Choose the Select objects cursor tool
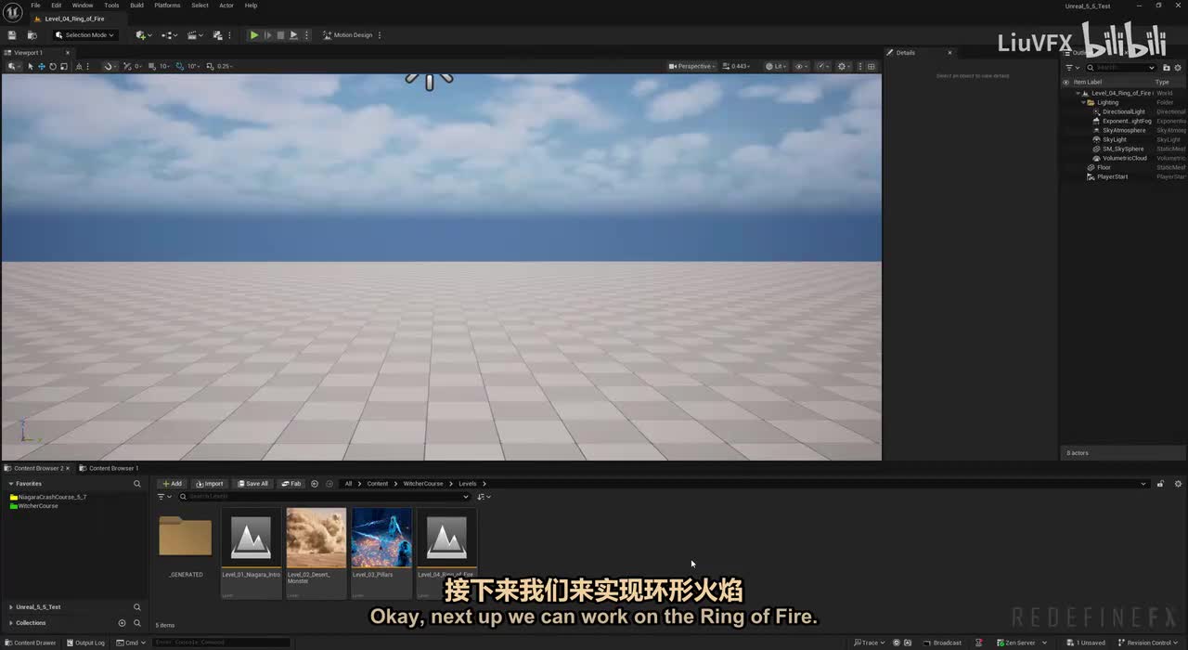 click(x=31, y=67)
